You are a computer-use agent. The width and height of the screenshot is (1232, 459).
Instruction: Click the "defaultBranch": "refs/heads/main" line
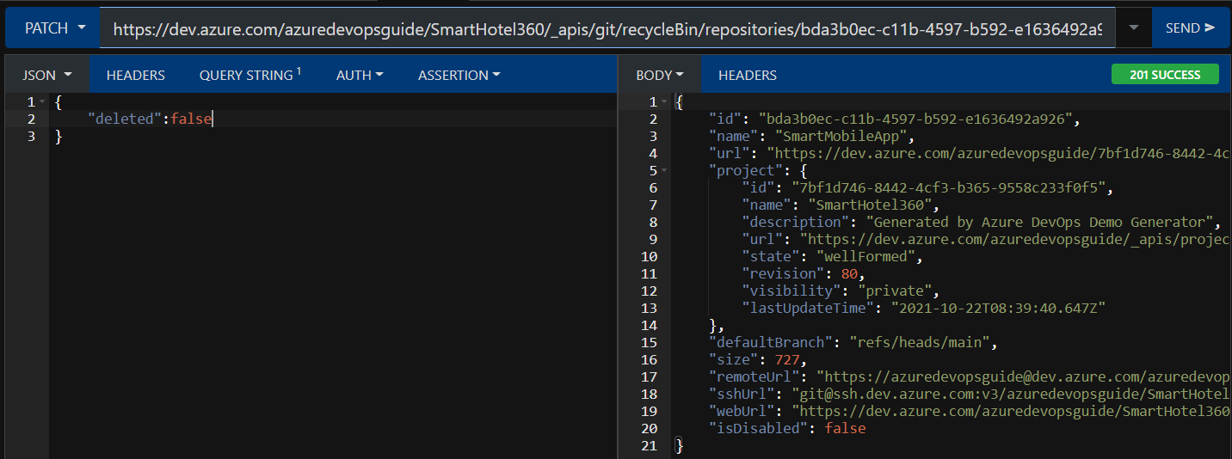[x=852, y=342]
